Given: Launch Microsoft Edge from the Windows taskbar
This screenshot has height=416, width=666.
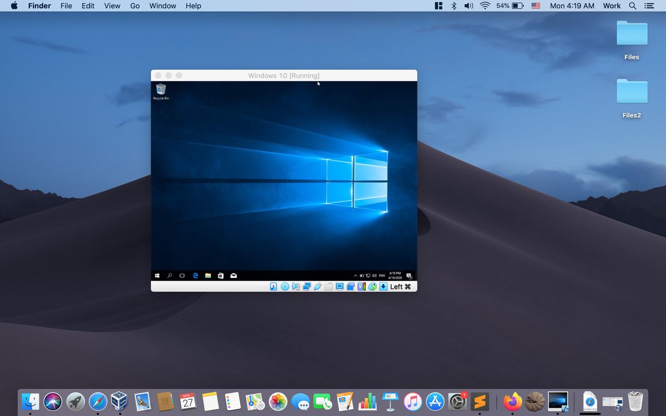Looking at the screenshot, I should 195,276.
